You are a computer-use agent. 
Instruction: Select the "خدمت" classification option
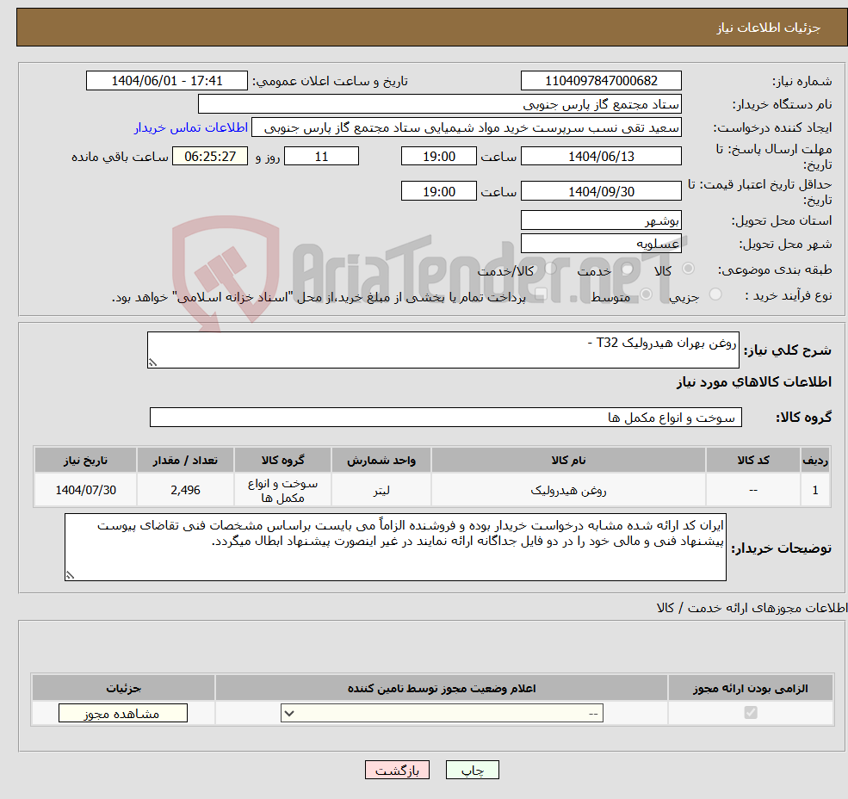click(627, 268)
